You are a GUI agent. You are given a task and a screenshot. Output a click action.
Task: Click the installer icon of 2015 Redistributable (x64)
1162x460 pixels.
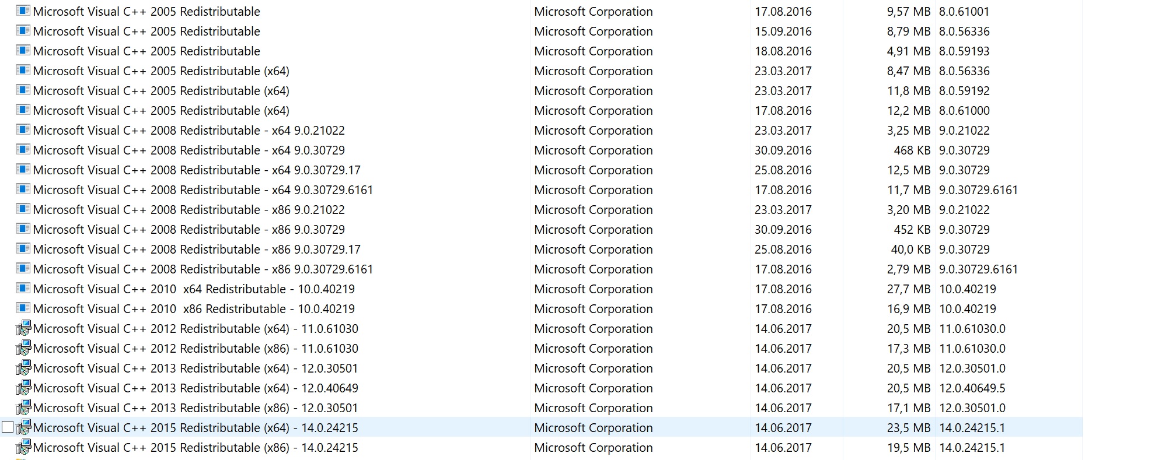pyautogui.click(x=23, y=427)
